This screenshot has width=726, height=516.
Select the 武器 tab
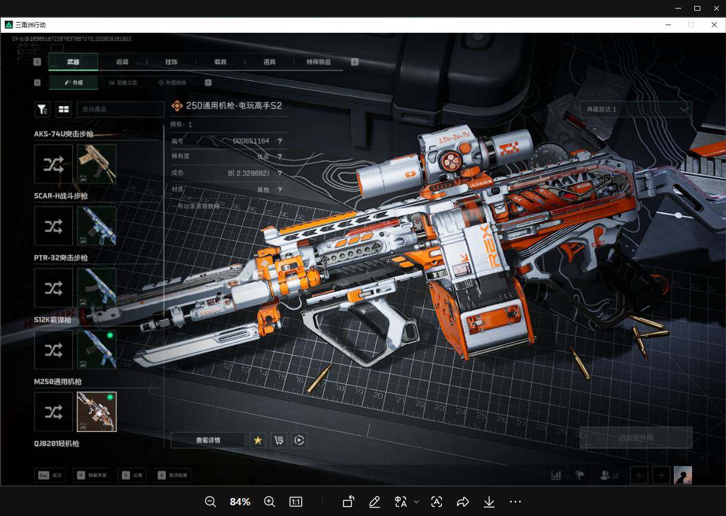coord(73,61)
